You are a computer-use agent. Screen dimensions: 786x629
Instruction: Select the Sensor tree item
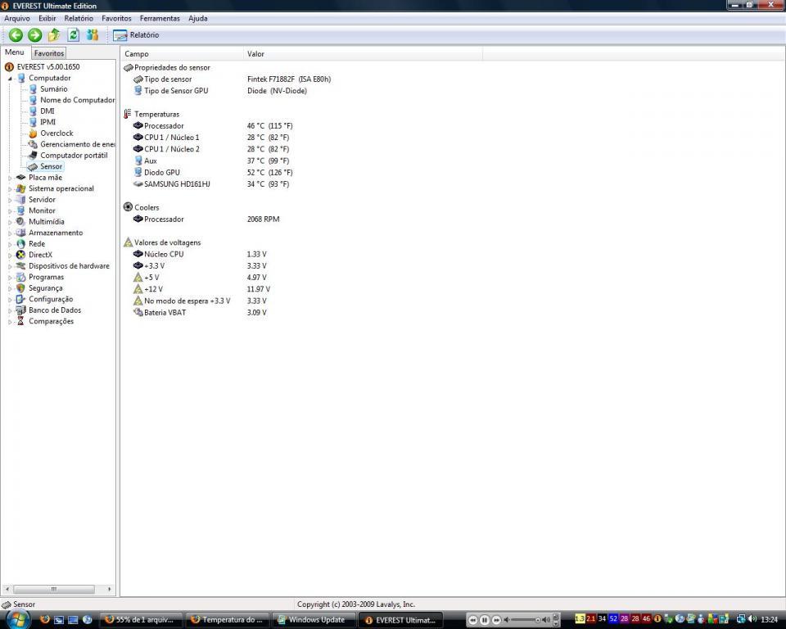tap(51, 166)
